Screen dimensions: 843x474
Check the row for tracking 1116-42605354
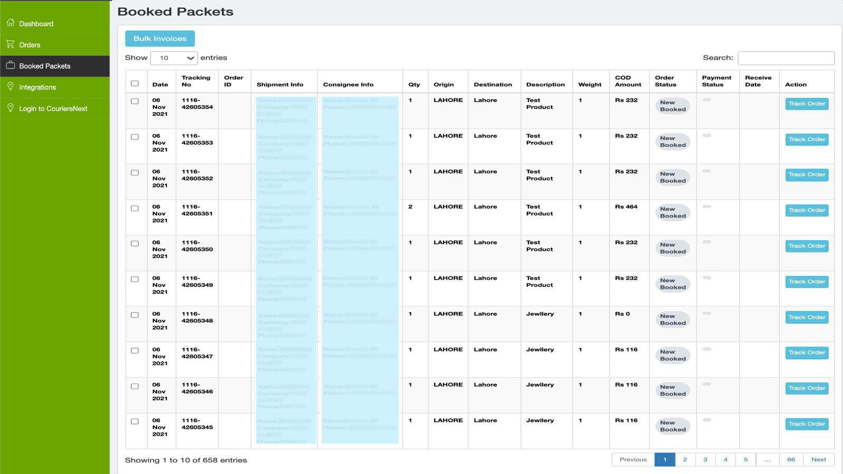coord(135,101)
